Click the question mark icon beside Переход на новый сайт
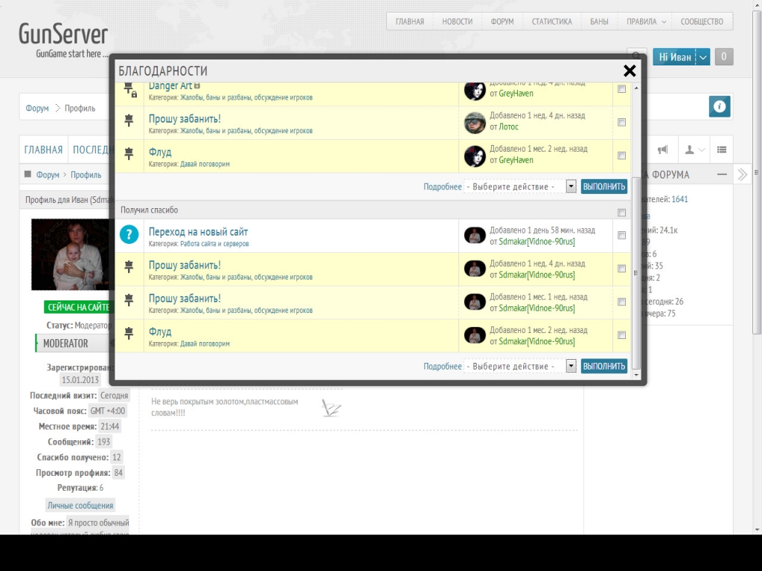Image resolution: width=762 pixels, height=571 pixels. pyautogui.click(x=129, y=235)
